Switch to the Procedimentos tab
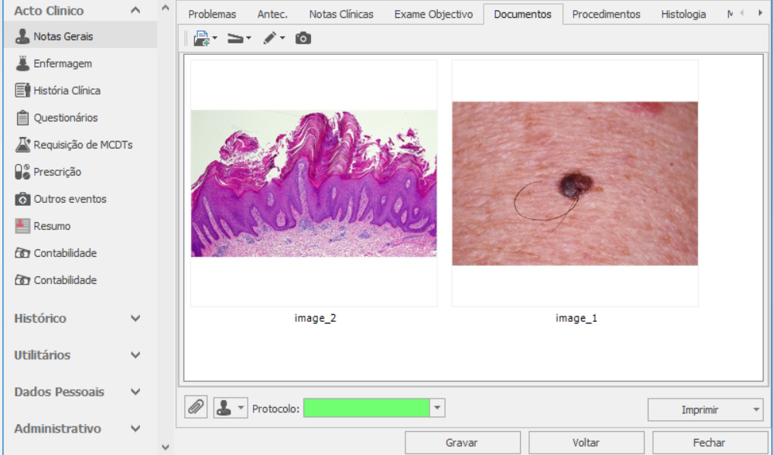 point(606,14)
